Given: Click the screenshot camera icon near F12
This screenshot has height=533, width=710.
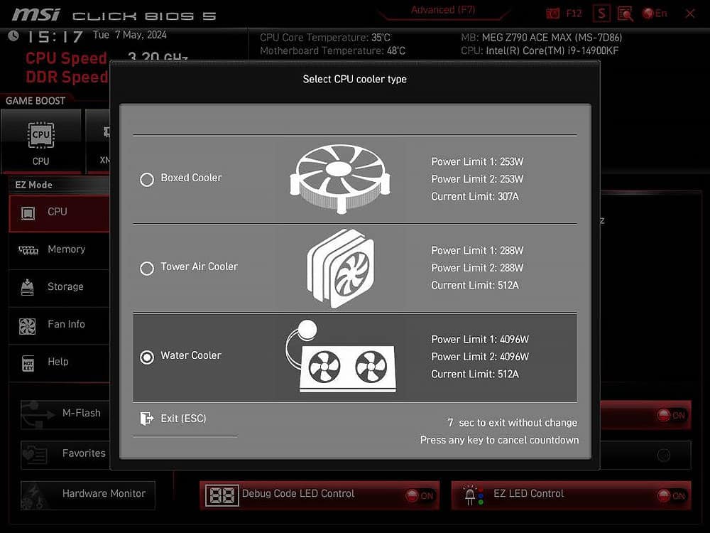Looking at the screenshot, I should click(x=552, y=14).
